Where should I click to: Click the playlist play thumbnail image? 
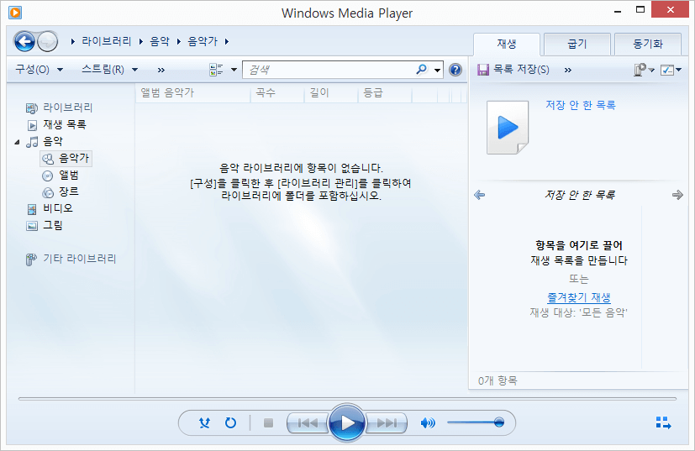click(x=508, y=128)
